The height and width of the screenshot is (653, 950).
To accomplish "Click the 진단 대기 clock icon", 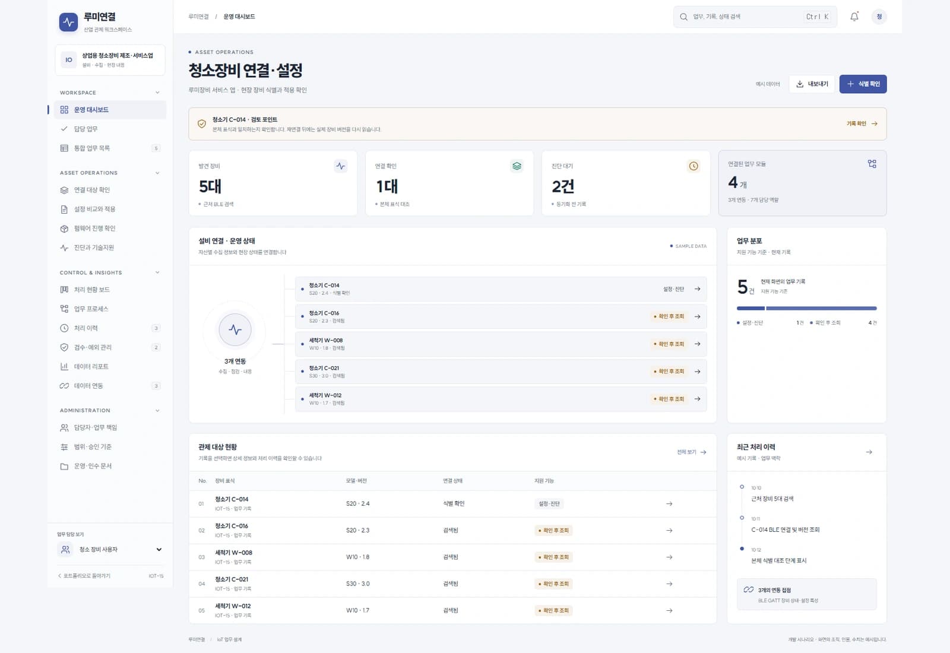I will tap(693, 166).
